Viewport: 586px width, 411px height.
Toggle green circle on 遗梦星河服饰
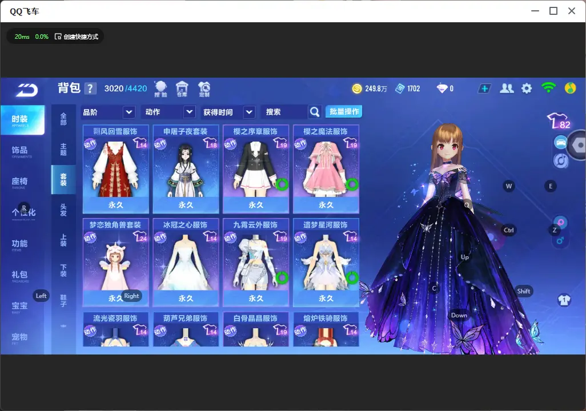pos(352,277)
